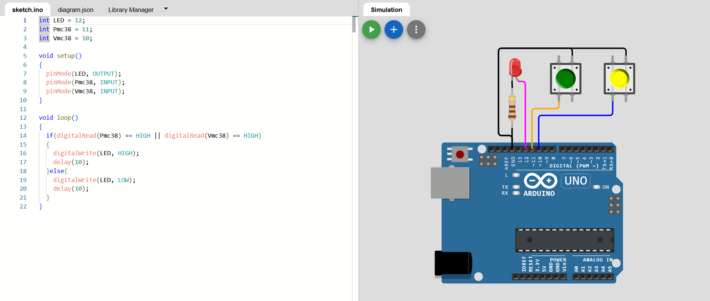The height and width of the screenshot is (301, 710).
Task: Click 'pinMode(LED, OUTPUT);' line
Action: click(x=84, y=73)
